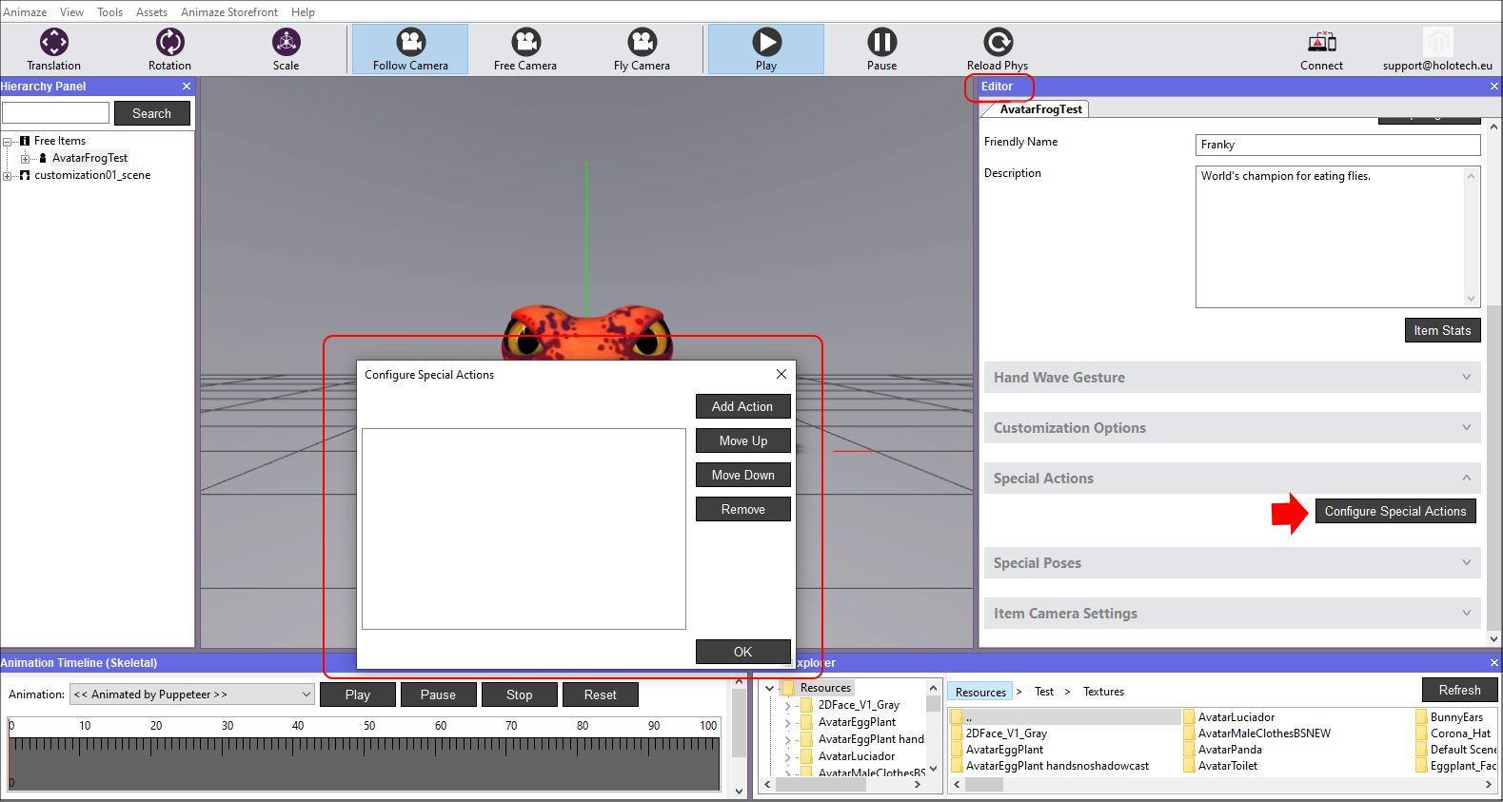Open the Tools menu
This screenshot has width=1503, height=802.
coord(109,12)
